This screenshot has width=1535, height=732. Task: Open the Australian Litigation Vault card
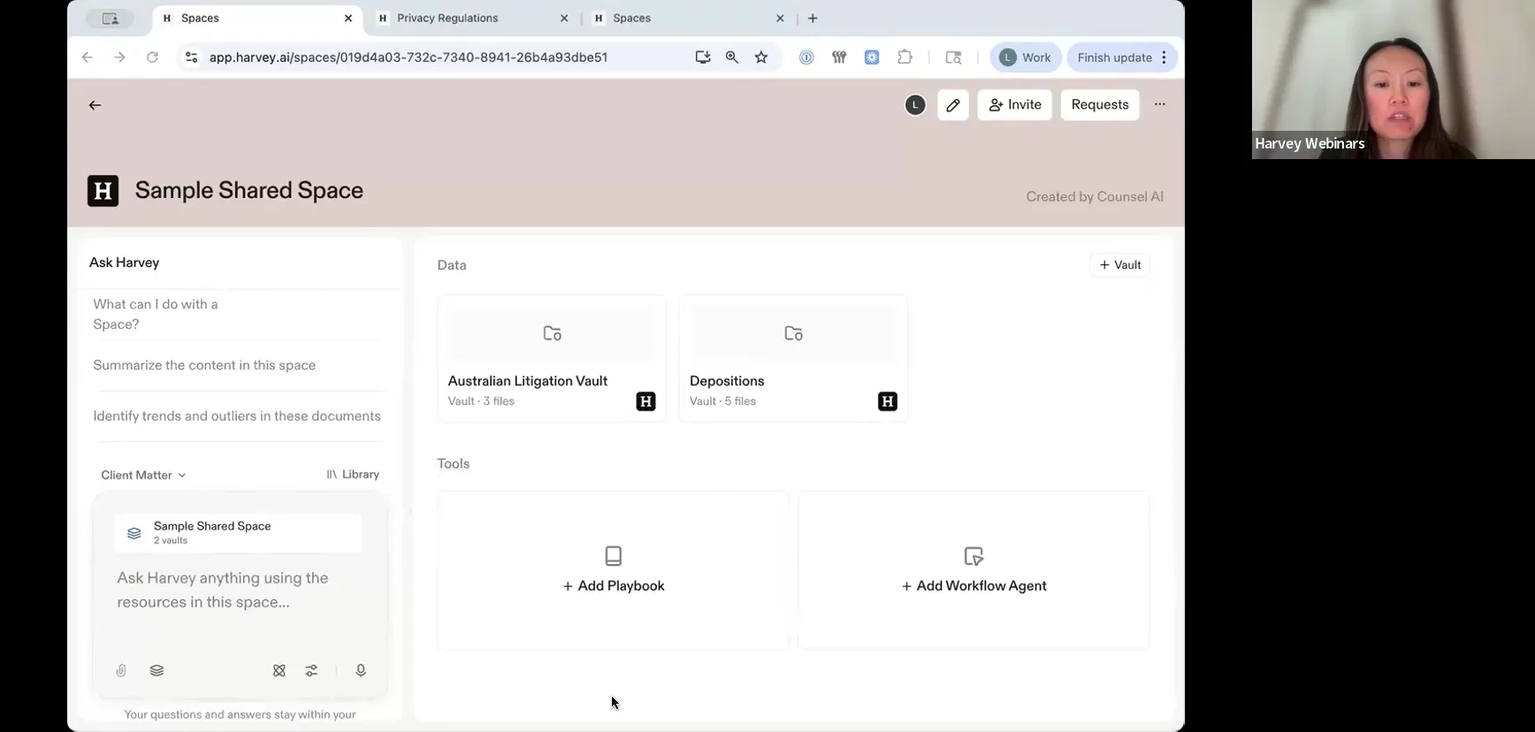click(552, 358)
